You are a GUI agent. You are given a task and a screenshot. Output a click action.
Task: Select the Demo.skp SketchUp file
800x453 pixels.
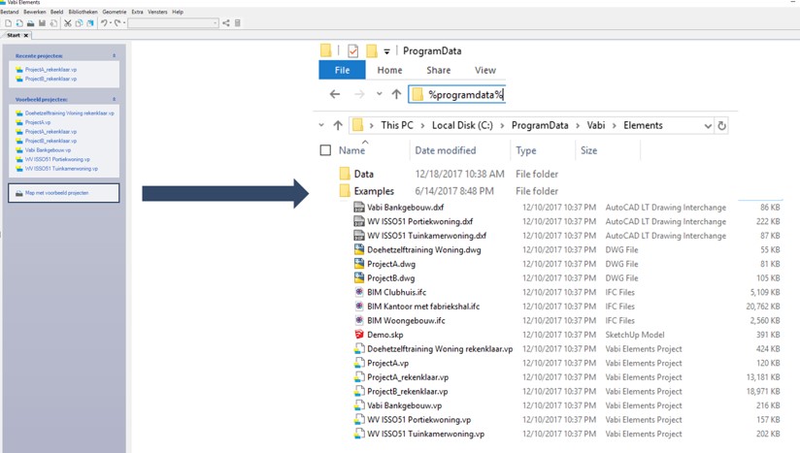click(386, 335)
